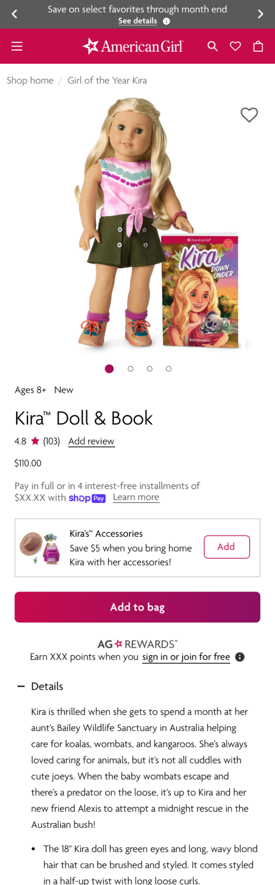275x885 pixels.
Task: Click the Add to bag button
Action: tap(137, 607)
